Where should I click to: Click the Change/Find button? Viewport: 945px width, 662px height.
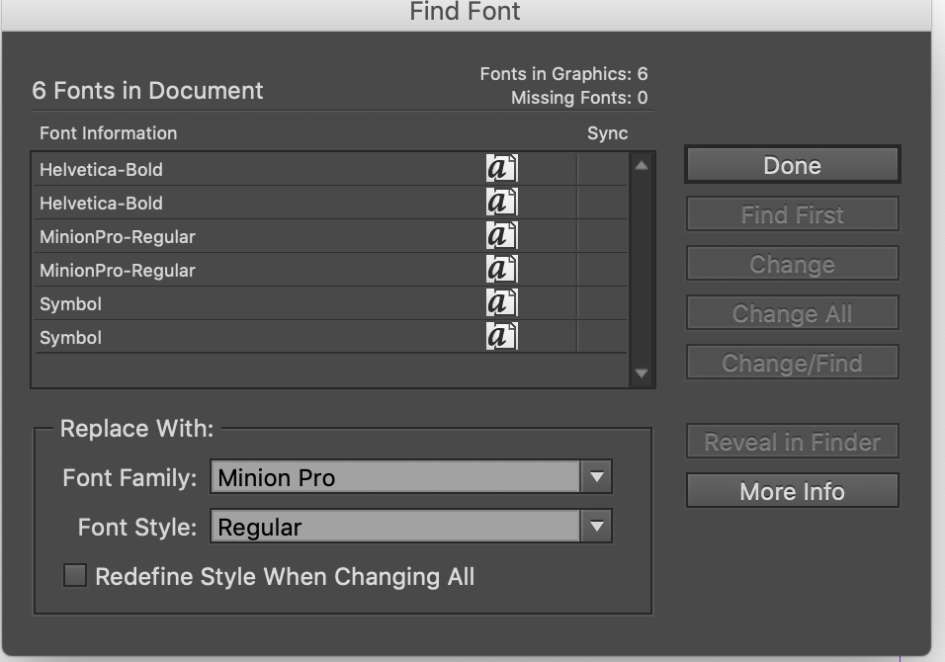(791, 362)
